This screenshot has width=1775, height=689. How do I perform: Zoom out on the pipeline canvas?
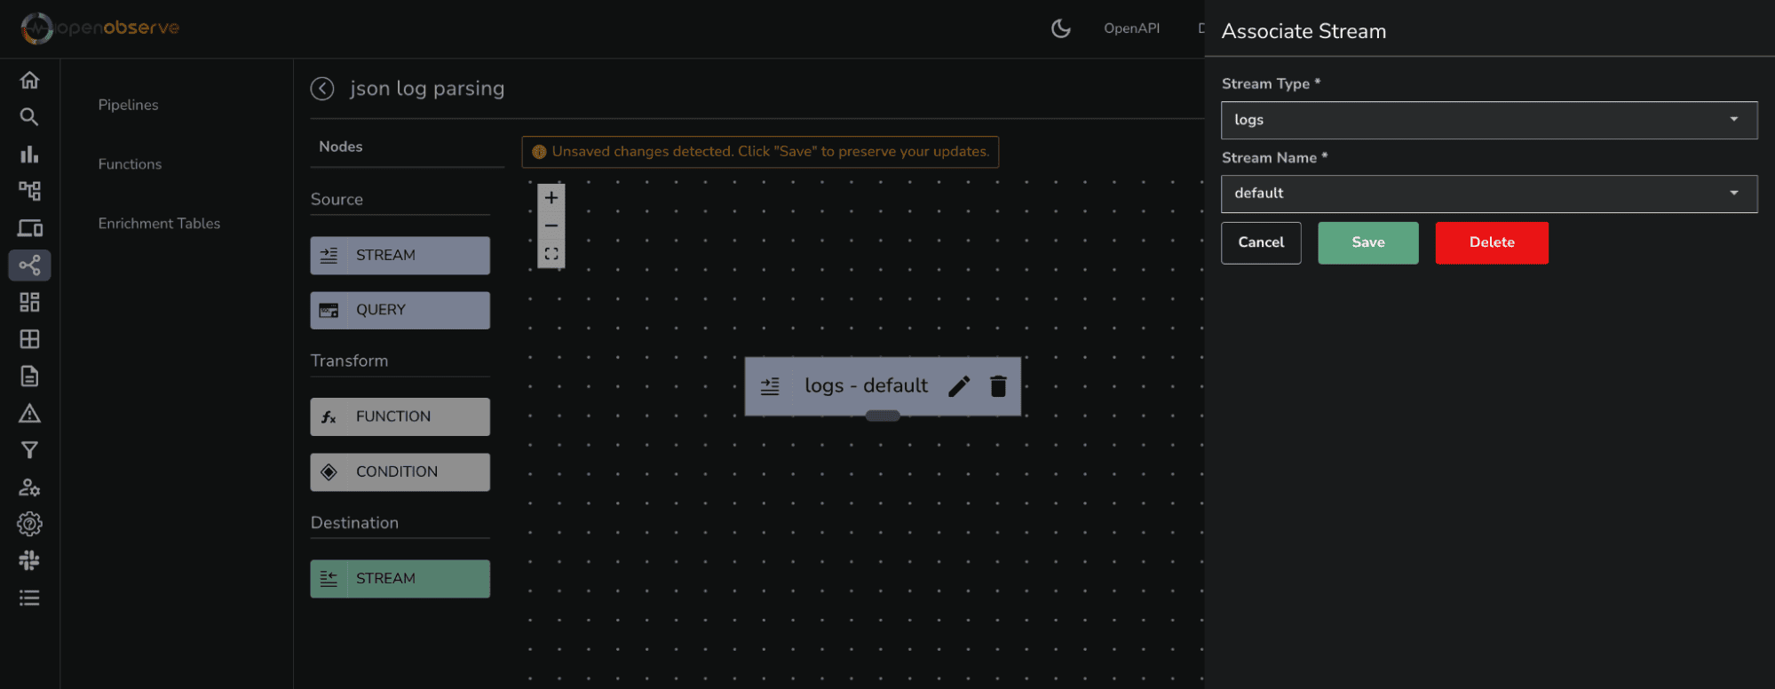tap(551, 226)
